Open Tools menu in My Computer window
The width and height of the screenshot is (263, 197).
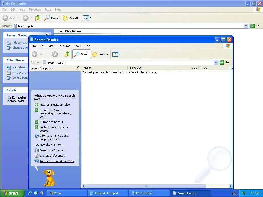click(x=48, y=9)
